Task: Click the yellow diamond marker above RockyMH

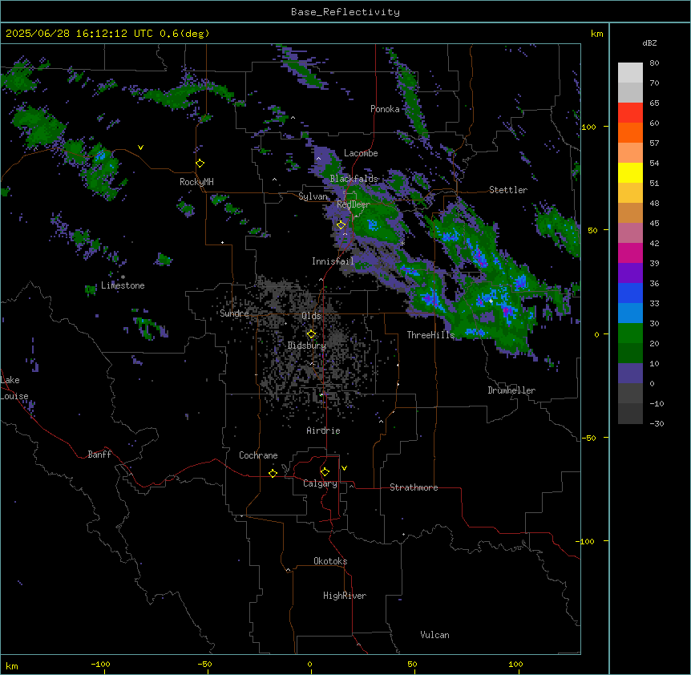Action: 200,164
